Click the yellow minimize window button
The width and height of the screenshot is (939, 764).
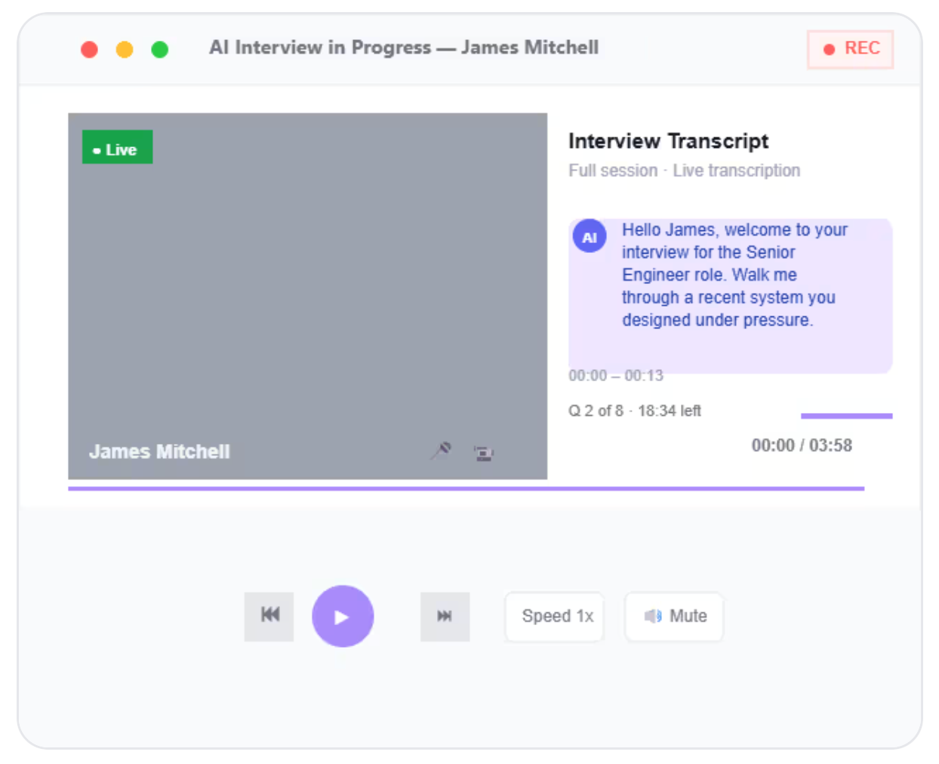tap(125, 50)
